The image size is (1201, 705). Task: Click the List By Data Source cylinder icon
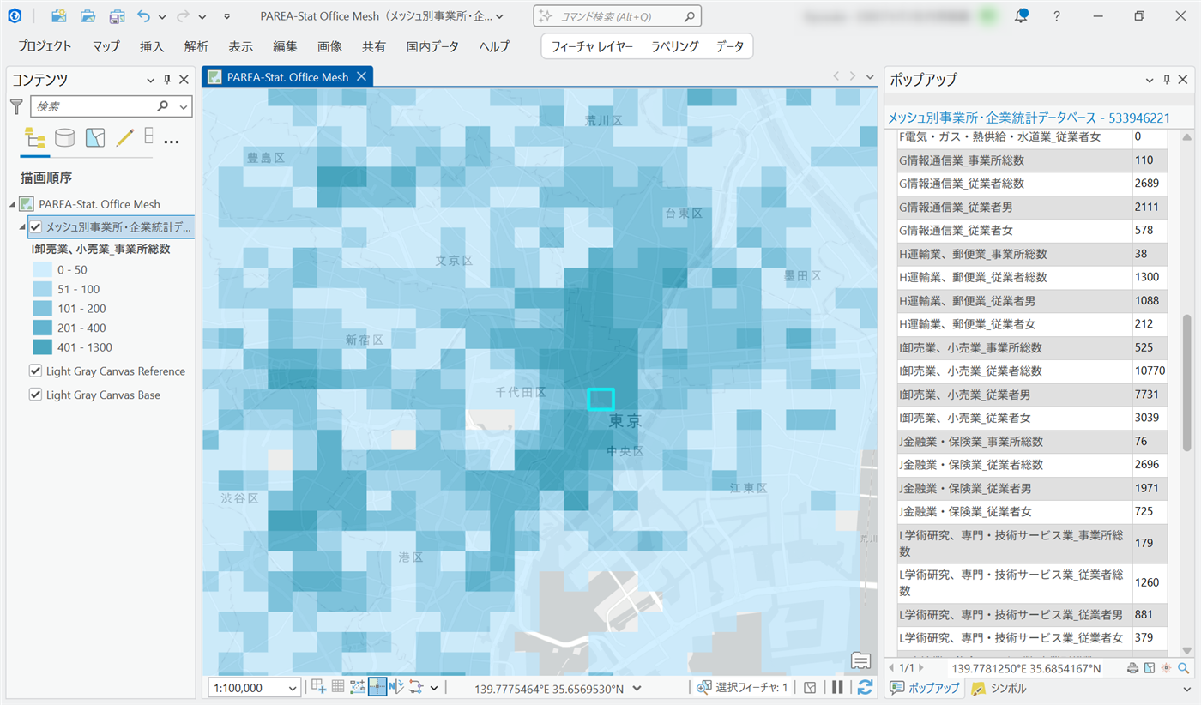click(64, 138)
